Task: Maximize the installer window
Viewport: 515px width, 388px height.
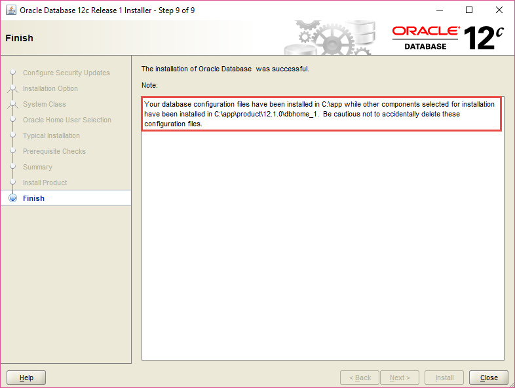Action: pos(469,10)
